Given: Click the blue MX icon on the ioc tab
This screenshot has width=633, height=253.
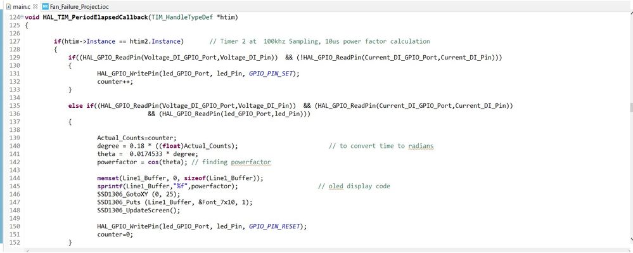Looking at the screenshot, I should [x=46, y=6].
